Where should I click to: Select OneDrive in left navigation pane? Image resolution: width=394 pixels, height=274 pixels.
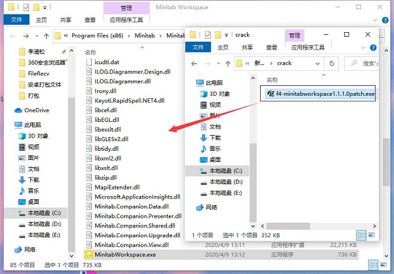pos(32,110)
